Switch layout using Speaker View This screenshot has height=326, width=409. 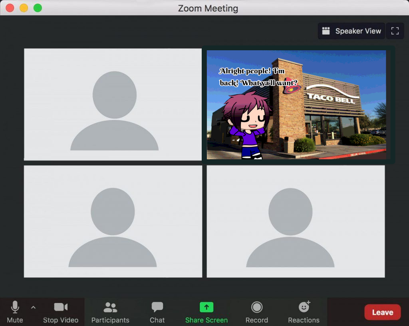tap(351, 31)
